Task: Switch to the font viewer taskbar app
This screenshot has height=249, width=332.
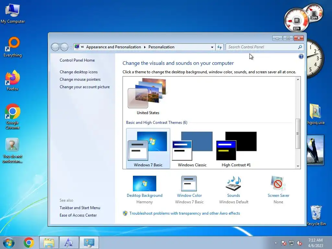Action: [69, 243]
